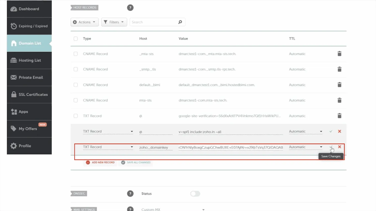Viewport: 376px width, 211px height.
Task: Open record type dropdown for SPF row
Action: click(x=108, y=132)
